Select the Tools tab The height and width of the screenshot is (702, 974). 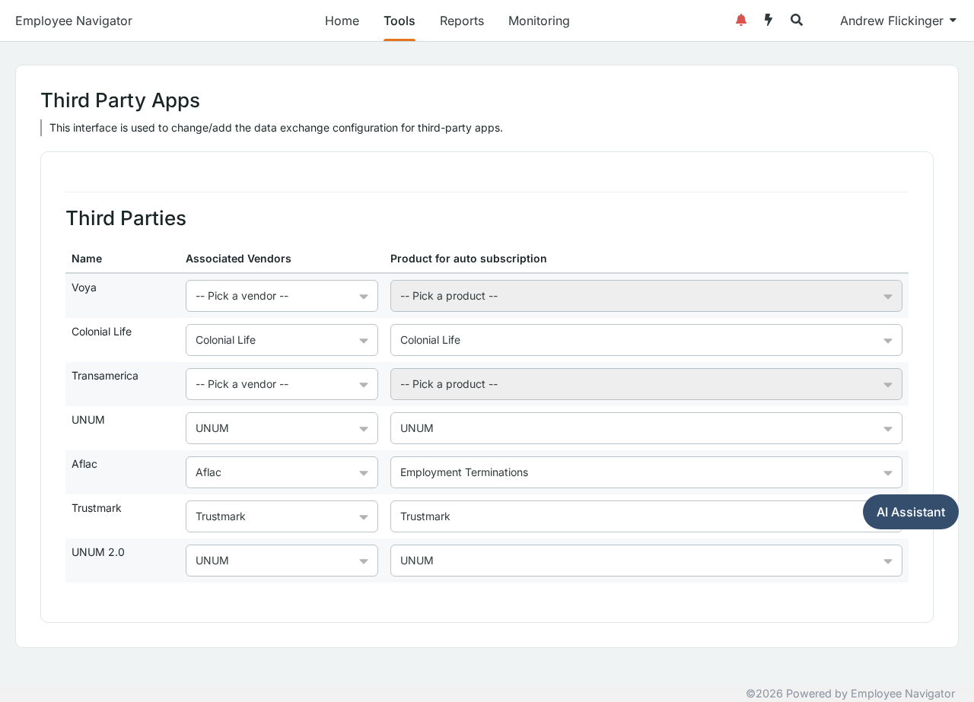point(399,21)
